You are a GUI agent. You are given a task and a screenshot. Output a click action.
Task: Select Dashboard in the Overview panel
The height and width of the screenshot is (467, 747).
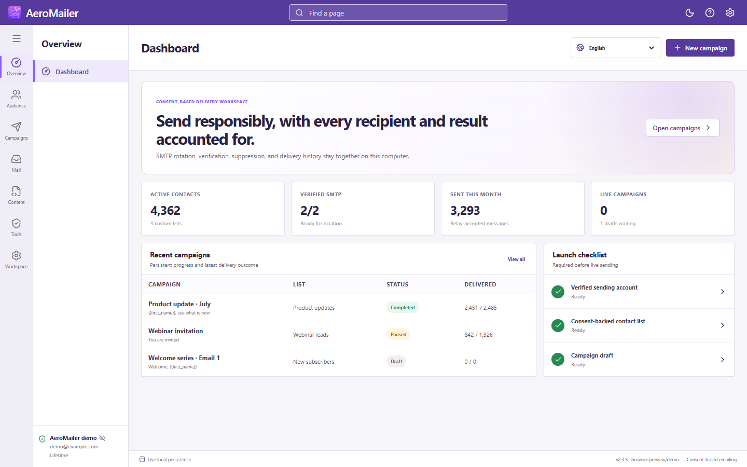pyautogui.click(x=81, y=72)
